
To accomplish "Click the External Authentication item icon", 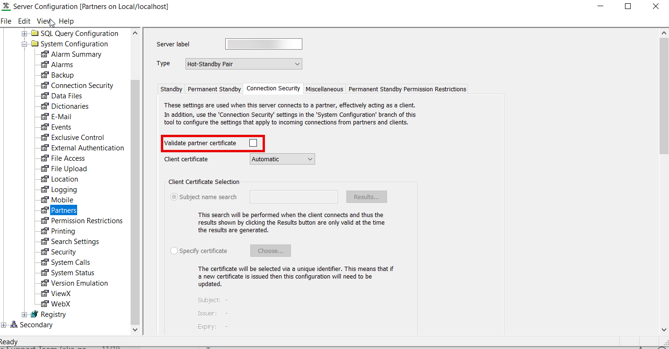I will pos(45,148).
